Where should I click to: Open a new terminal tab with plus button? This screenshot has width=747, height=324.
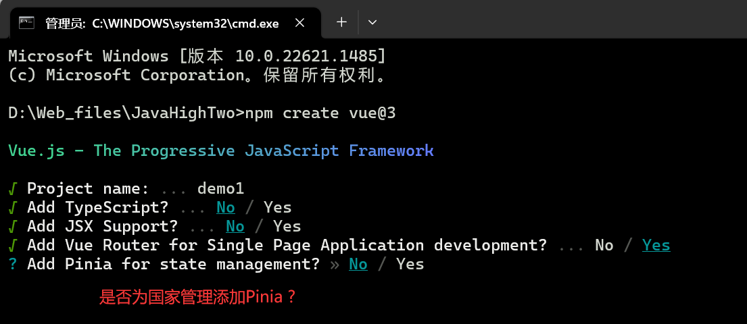click(x=341, y=22)
